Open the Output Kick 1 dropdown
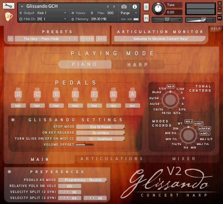Image resolution: width=223 pixels, height=204 pixels. click(x=43, y=13)
